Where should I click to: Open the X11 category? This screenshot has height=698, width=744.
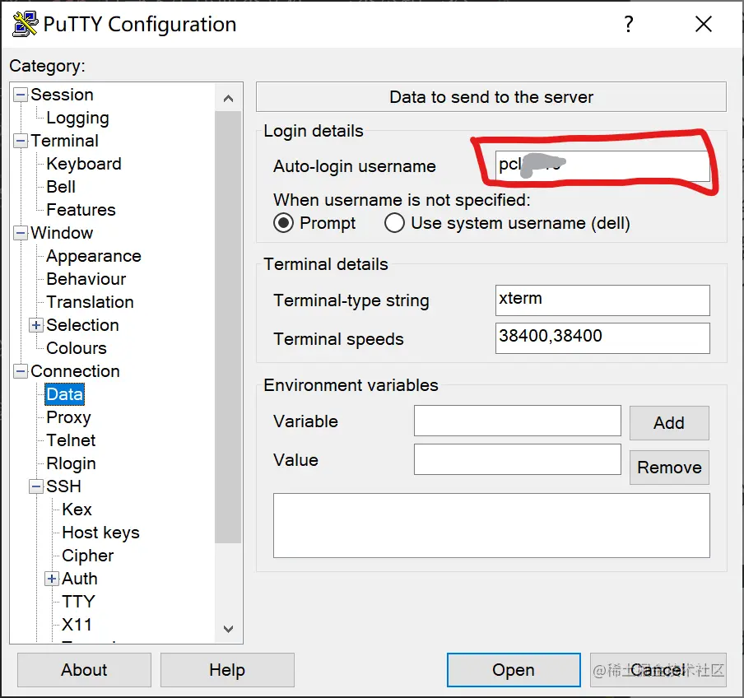point(77,625)
